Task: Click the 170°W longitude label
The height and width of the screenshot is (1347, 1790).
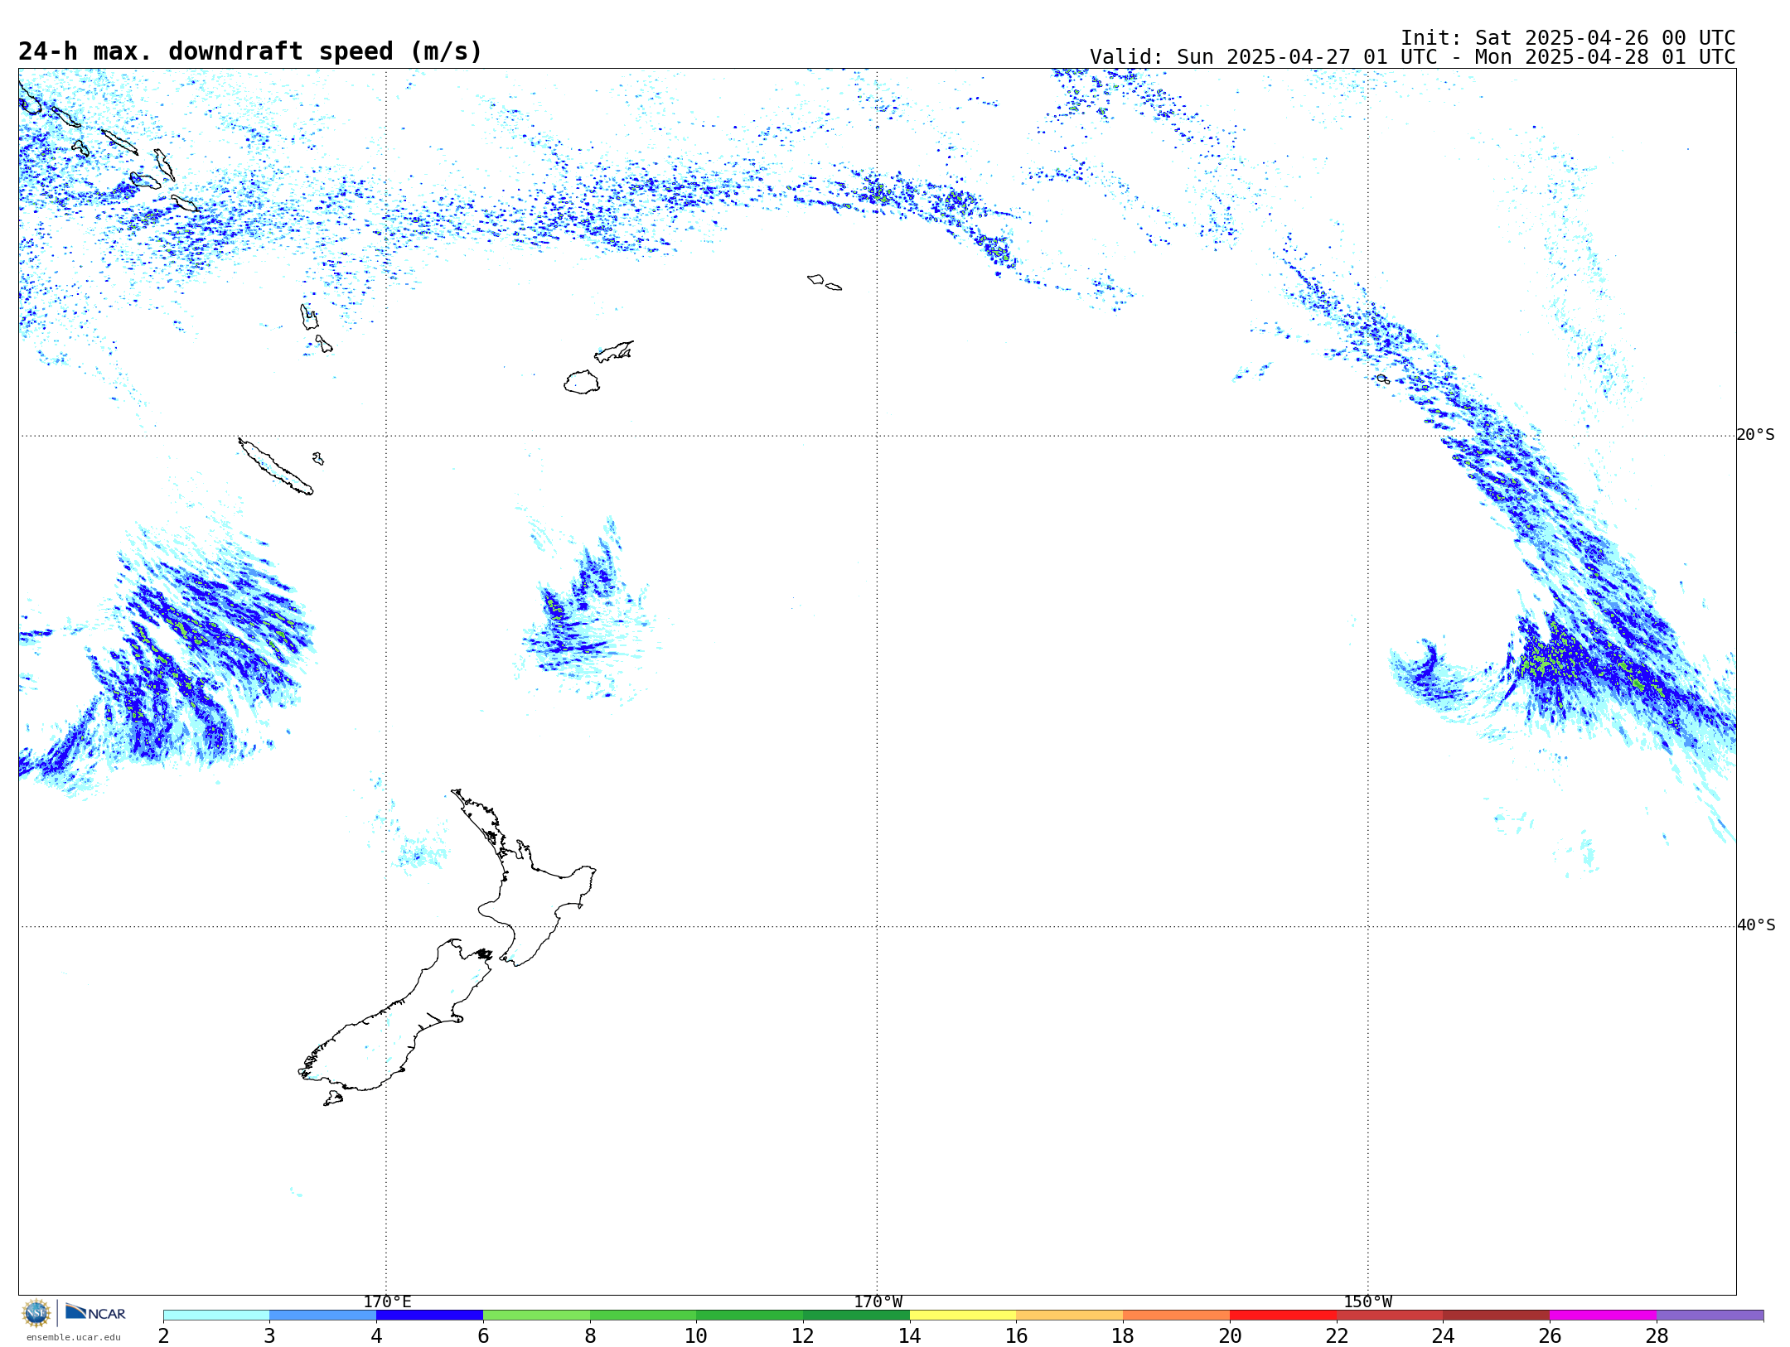Action: (878, 1302)
